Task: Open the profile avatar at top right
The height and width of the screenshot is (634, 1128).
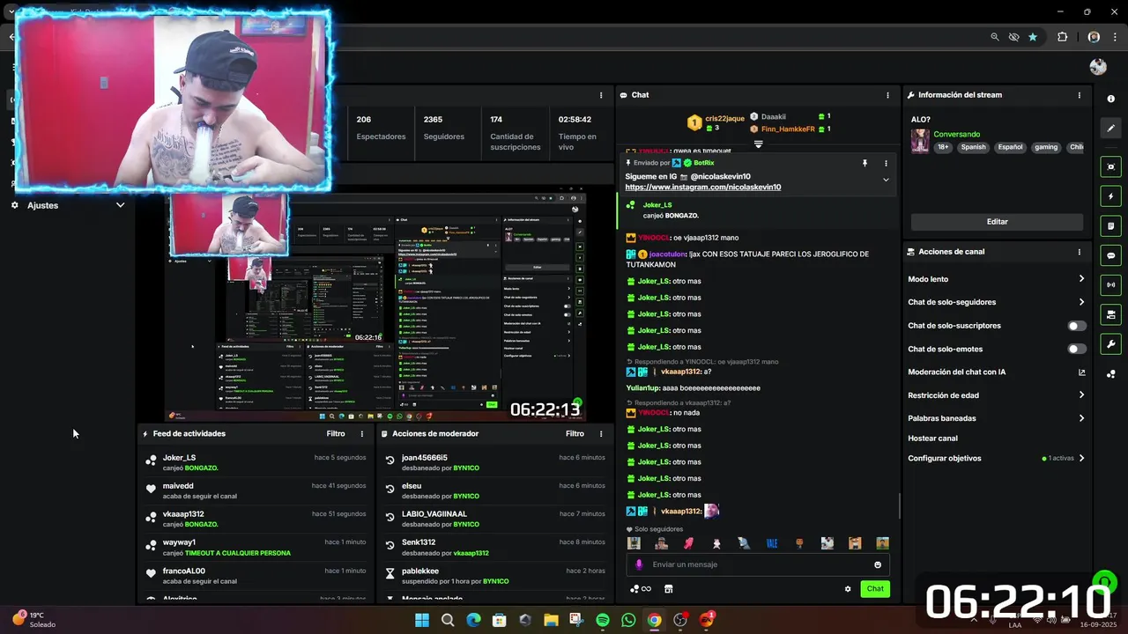Action: (1098, 67)
